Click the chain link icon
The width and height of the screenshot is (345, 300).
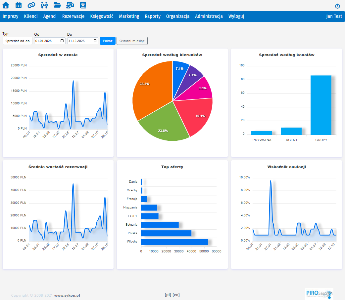tap(31, 5)
